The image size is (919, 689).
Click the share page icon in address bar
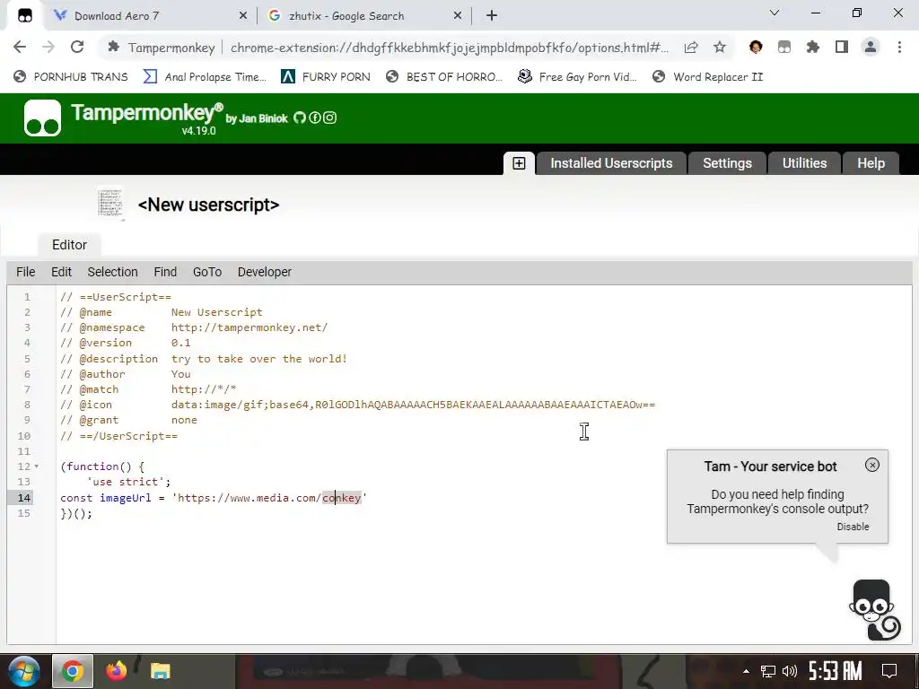click(691, 47)
